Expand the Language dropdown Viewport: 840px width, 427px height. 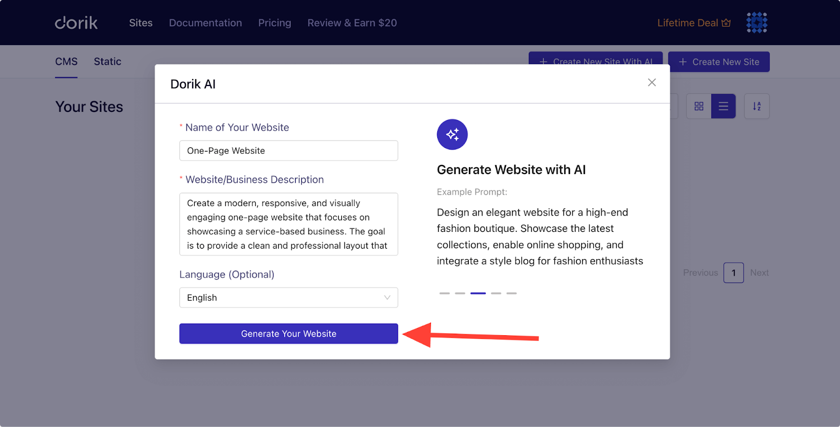pyautogui.click(x=289, y=297)
